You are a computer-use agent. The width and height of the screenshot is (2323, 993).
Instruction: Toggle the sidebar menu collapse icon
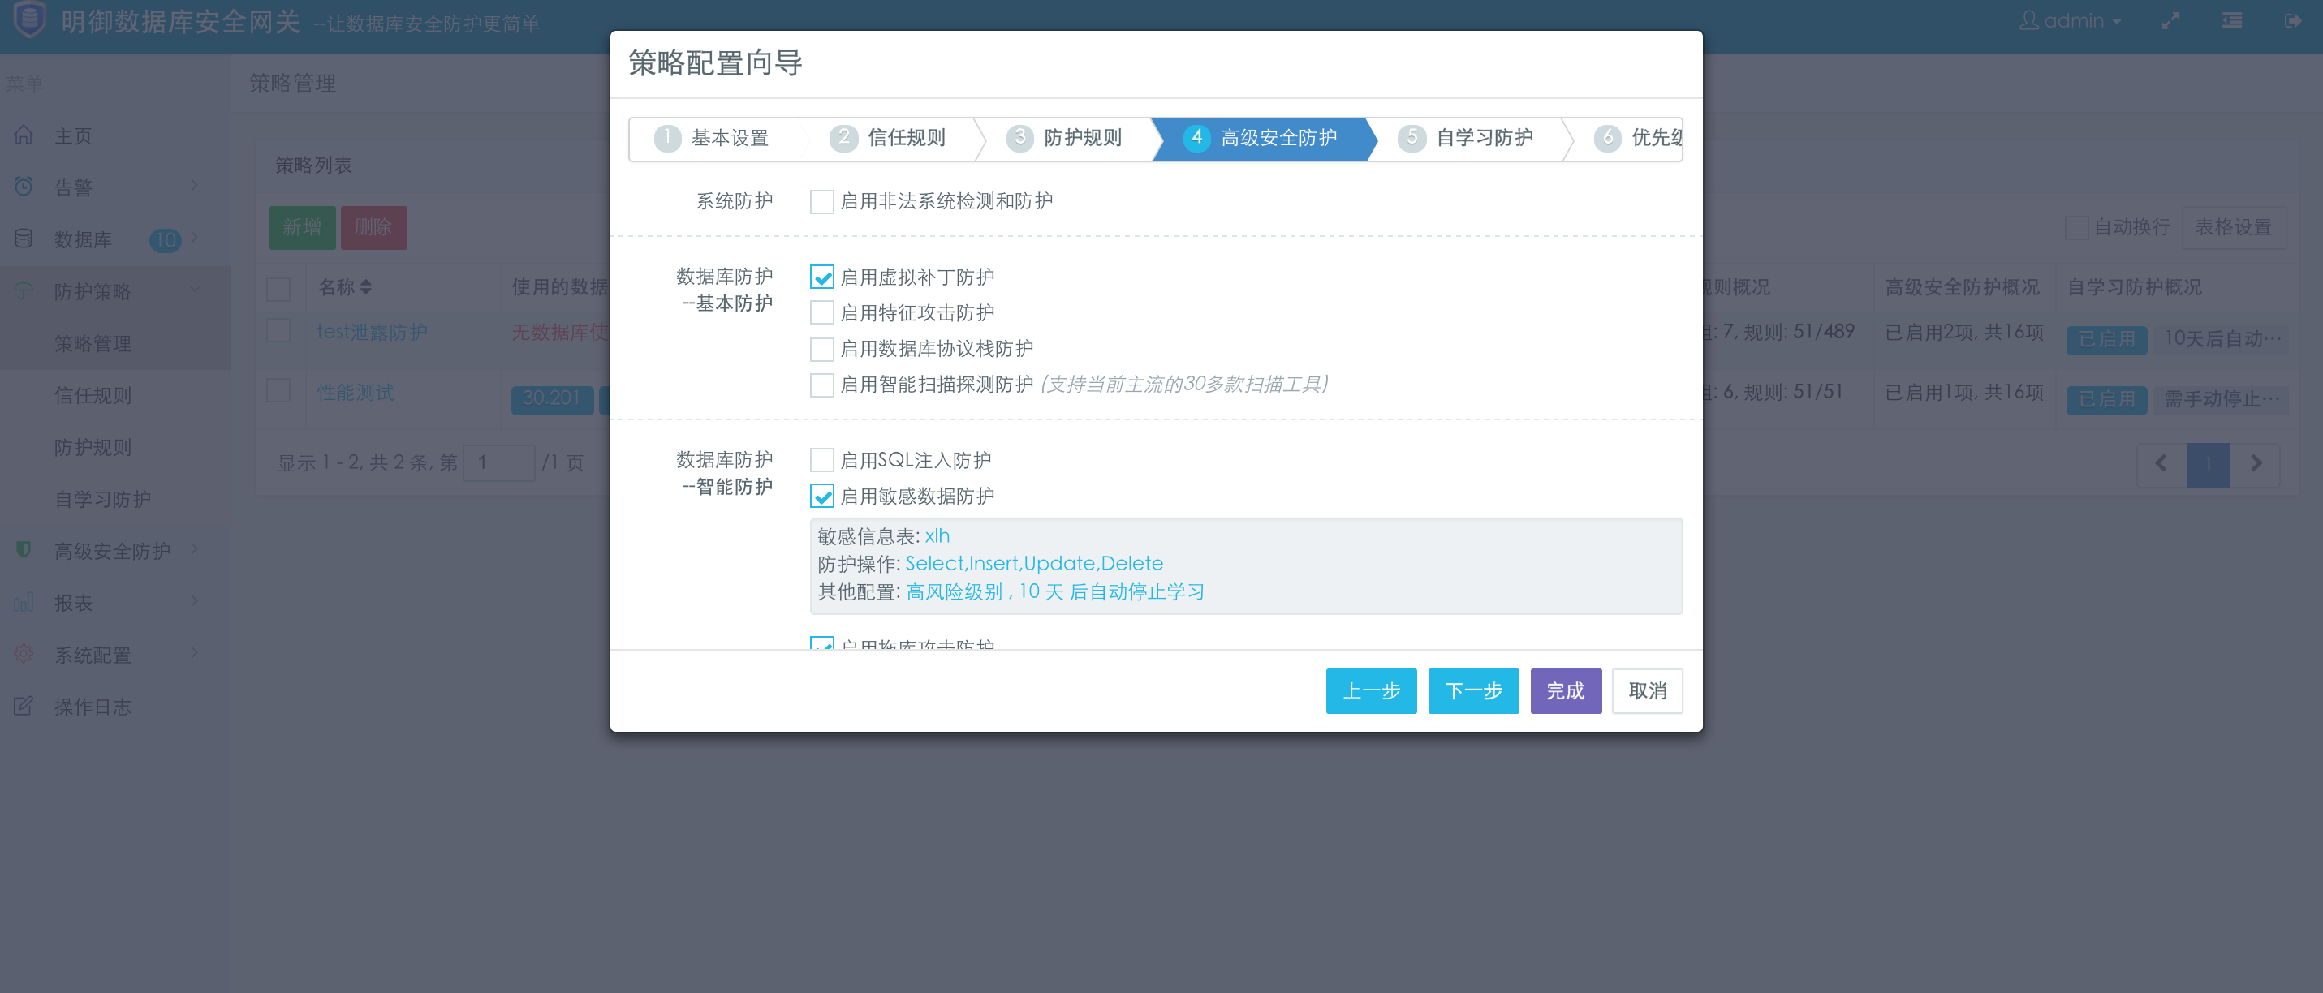[x=2232, y=21]
